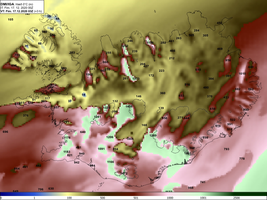
Task: Pick map value 360
Action: [x=163, y=93]
